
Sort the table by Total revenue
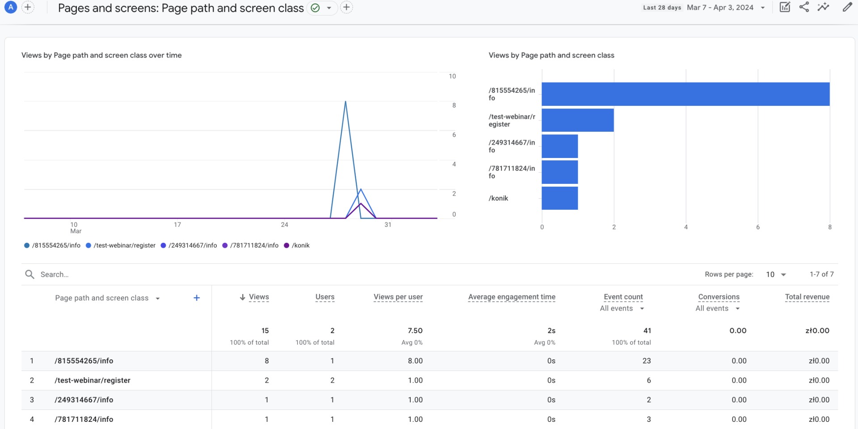(x=807, y=297)
